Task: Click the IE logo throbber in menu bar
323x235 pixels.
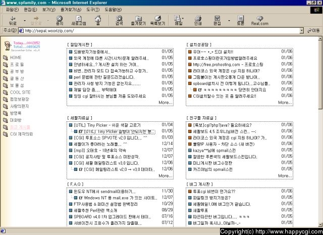Action: (316, 10)
